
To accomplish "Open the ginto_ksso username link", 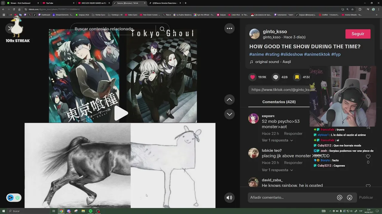I will tap(275, 32).
